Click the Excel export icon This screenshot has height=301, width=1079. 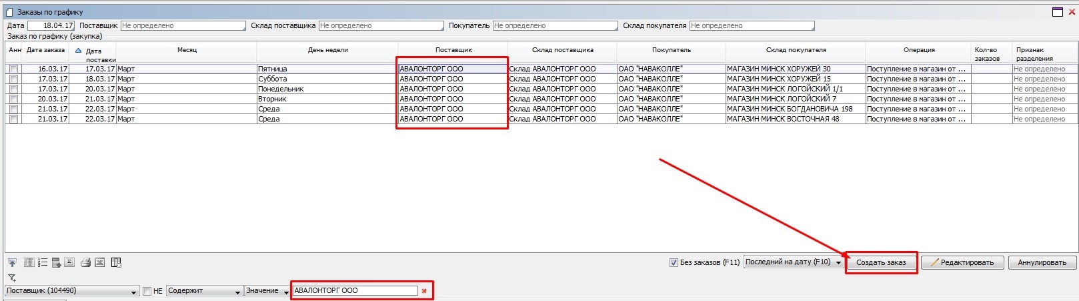tap(99, 263)
